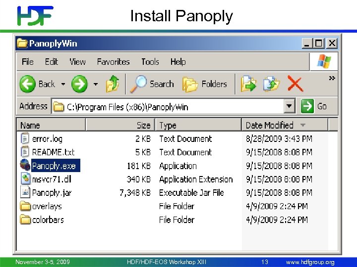Click the 7,348 KB size value
The width and height of the screenshot is (357, 267).
[x=135, y=193]
